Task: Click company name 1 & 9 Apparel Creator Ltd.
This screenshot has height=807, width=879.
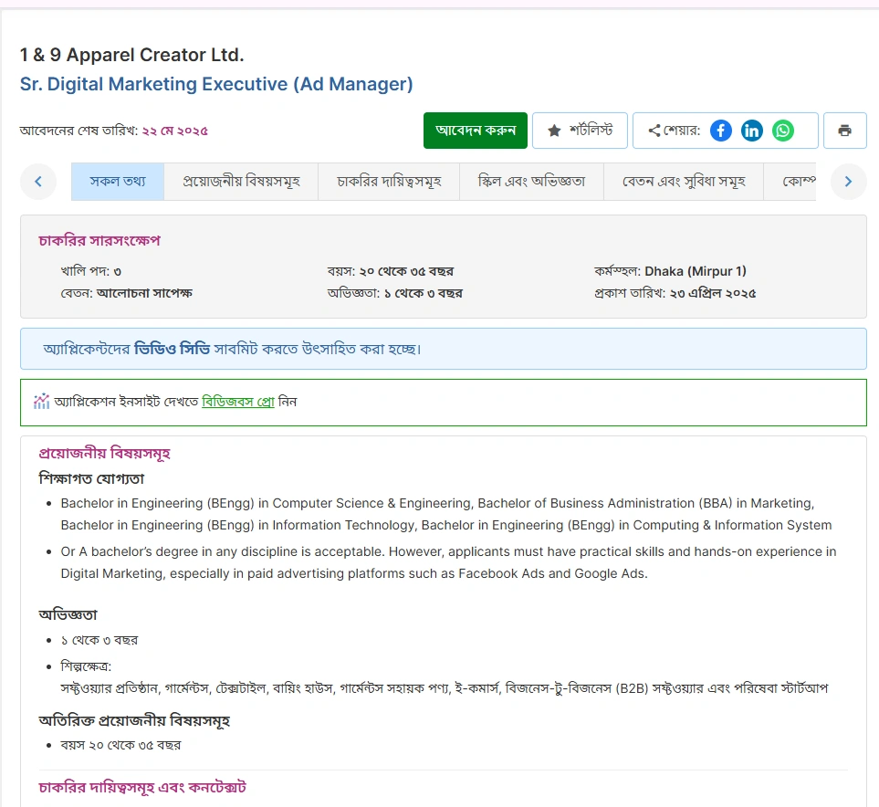Action: click(131, 55)
